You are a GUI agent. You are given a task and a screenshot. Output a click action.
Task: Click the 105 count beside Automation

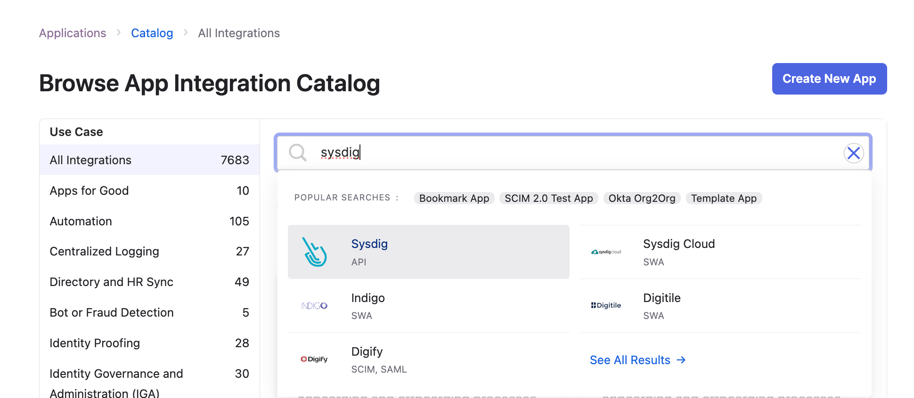click(x=239, y=221)
